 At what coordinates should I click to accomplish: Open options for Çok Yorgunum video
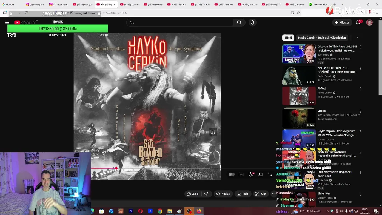(x=361, y=132)
